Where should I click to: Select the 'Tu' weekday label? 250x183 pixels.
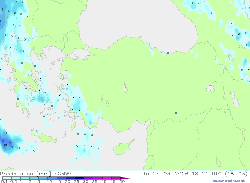[x=146, y=174]
